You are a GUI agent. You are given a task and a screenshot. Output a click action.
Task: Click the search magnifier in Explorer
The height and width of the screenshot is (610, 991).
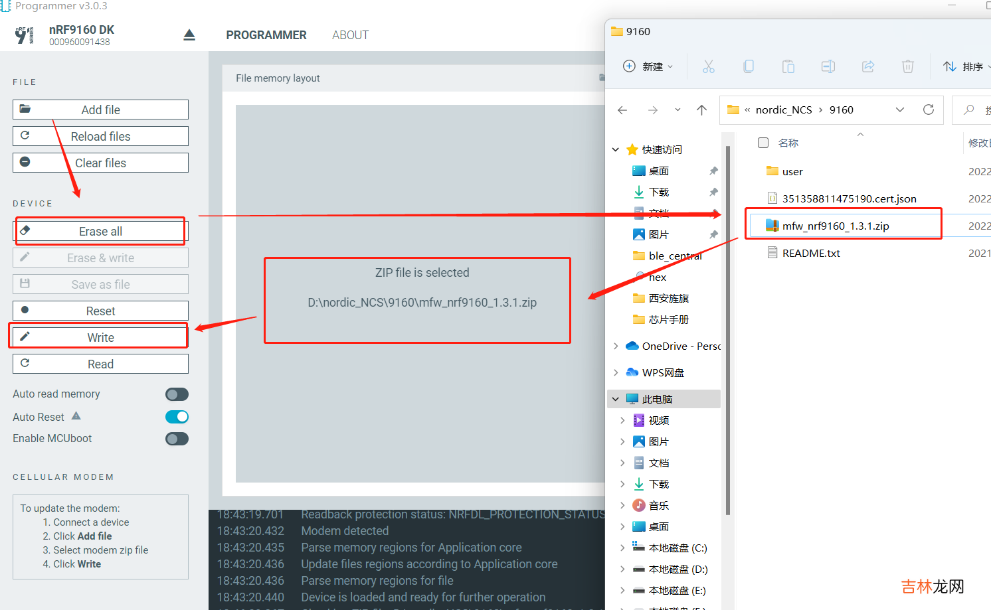coord(969,110)
